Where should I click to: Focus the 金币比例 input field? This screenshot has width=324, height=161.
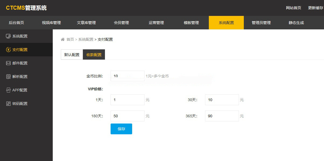(127, 76)
